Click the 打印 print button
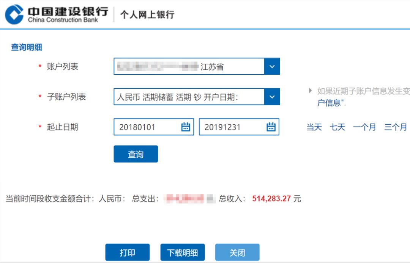410x263 pixels. pyautogui.click(x=128, y=252)
